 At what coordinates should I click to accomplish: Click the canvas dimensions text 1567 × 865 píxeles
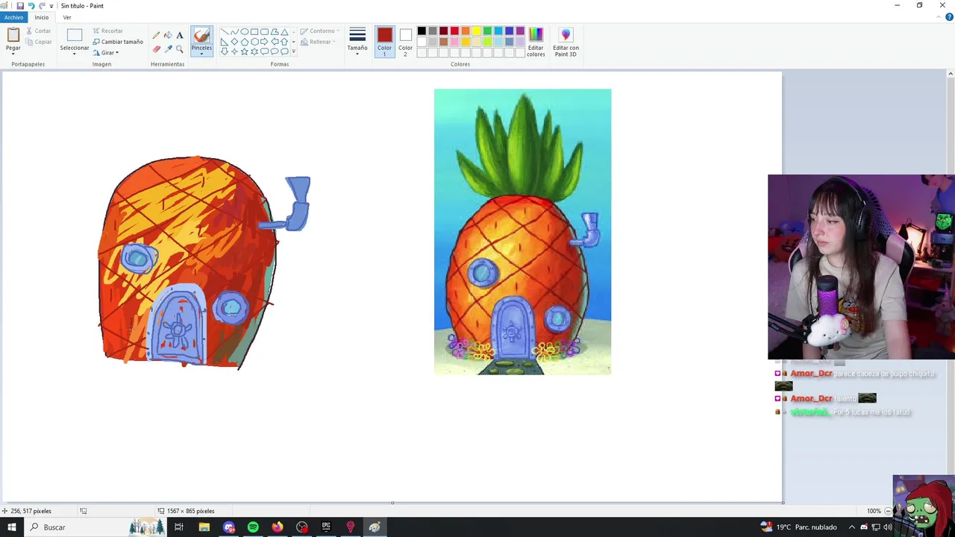tap(191, 511)
